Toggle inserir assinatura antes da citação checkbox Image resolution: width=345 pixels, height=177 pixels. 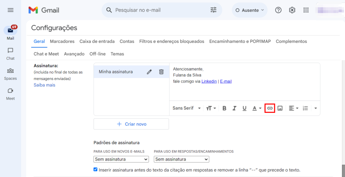95,170
